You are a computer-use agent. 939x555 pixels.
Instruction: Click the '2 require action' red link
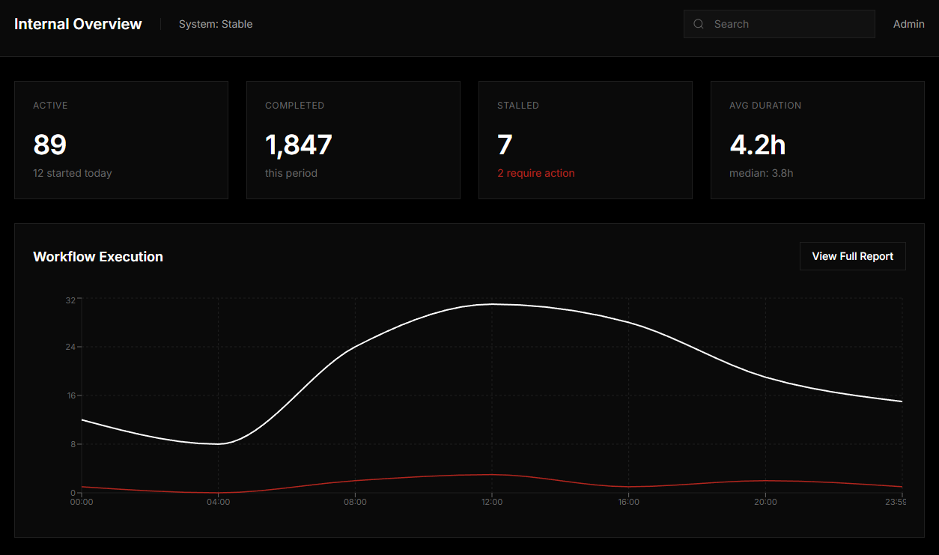536,173
